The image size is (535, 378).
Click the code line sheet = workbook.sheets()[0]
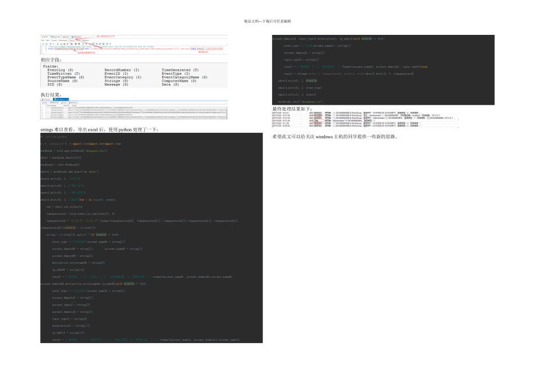pos(61,158)
